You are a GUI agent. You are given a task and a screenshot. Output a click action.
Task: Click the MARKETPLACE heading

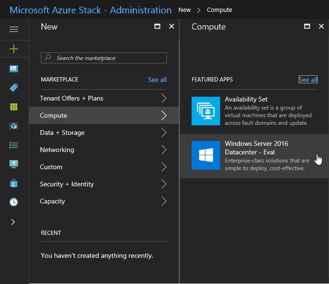tap(59, 80)
